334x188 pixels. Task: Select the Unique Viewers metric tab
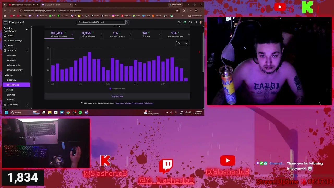88,34
